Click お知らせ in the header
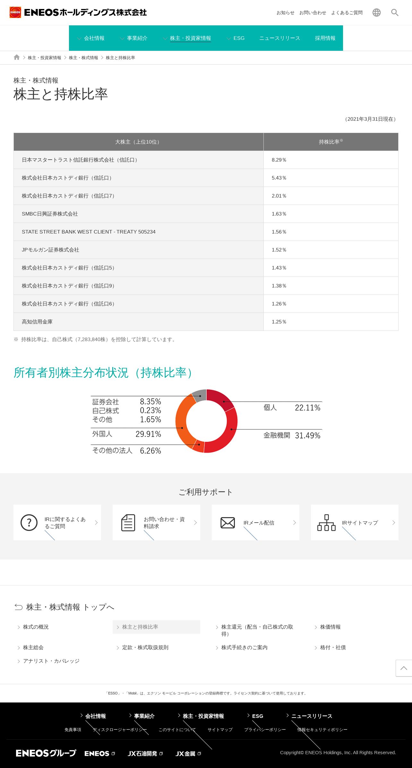The width and height of the screenshot is (412, 768). [286, 13]
